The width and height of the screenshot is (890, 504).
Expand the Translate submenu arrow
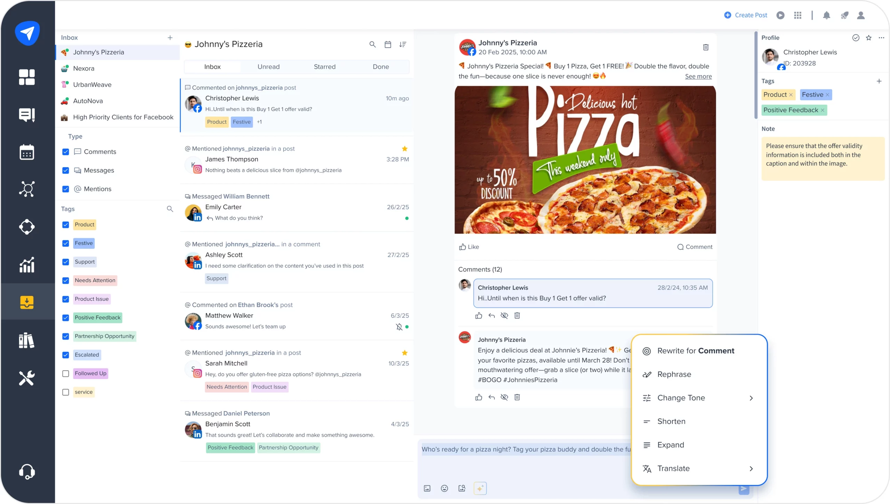tap(751, 469)
